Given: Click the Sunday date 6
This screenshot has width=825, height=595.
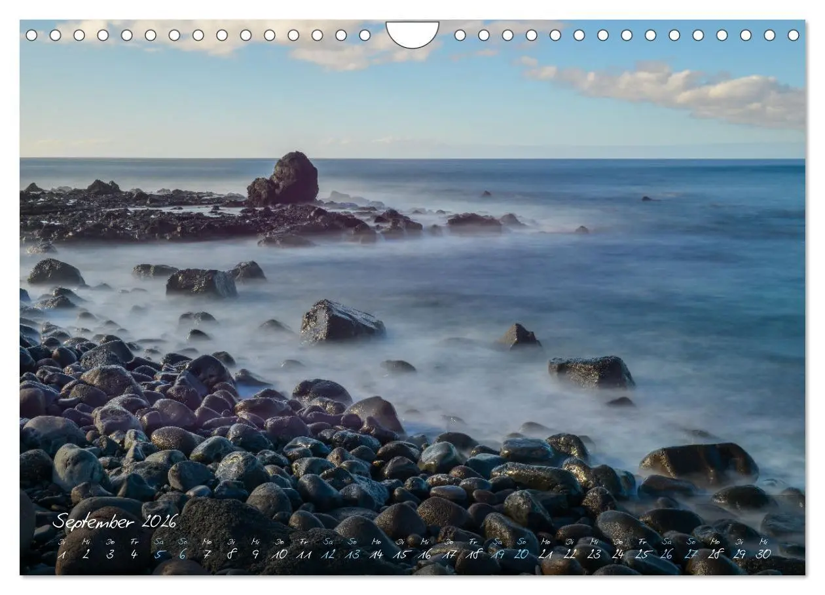Looking at the screenshot, I should coord(182,555).
